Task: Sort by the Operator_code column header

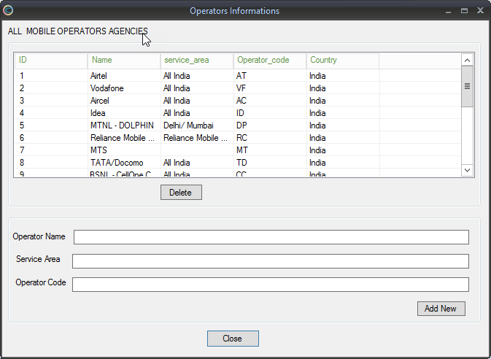Action: [x=270, y=61]
